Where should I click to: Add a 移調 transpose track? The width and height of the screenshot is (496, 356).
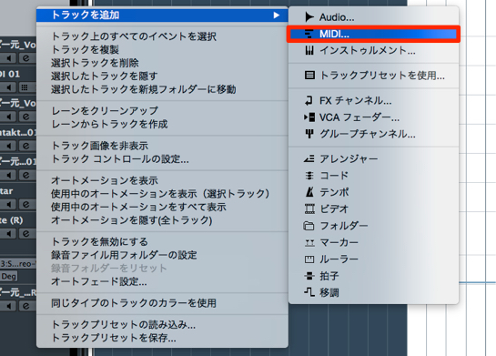[373, 292]
